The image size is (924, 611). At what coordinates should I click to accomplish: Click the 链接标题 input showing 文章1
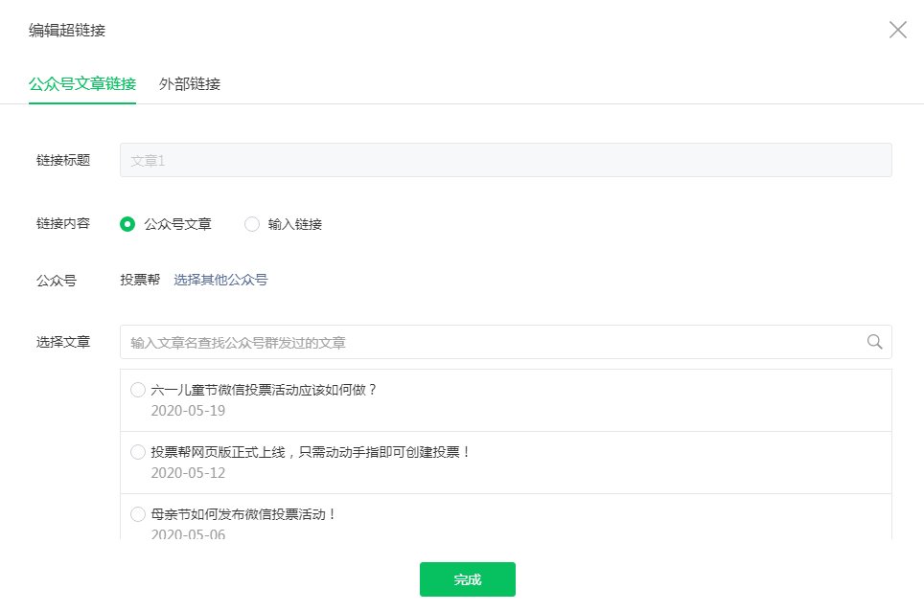(x=505, y=160)
